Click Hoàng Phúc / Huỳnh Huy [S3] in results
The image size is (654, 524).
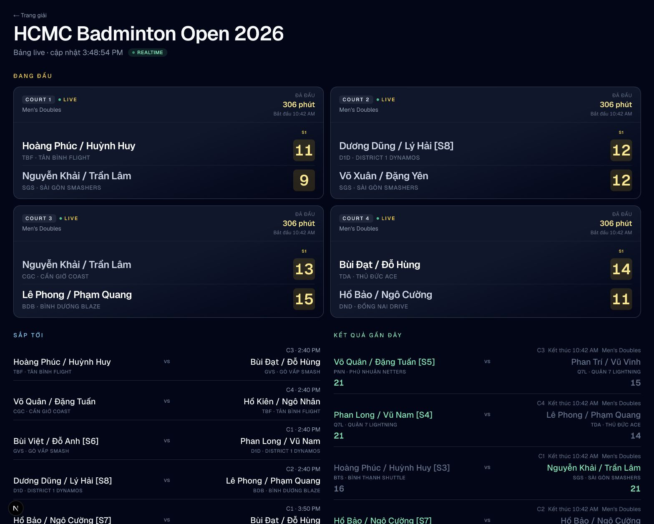point(392,468)
